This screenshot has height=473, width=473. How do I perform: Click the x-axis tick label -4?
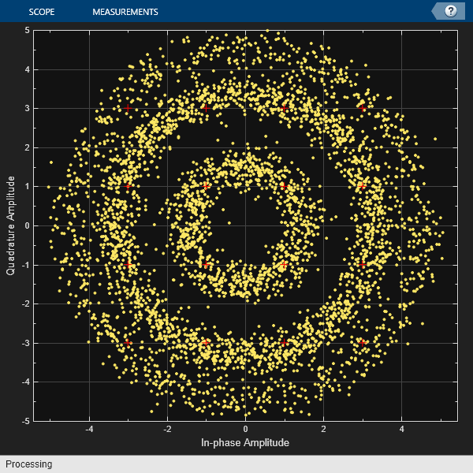click(89, 429)
